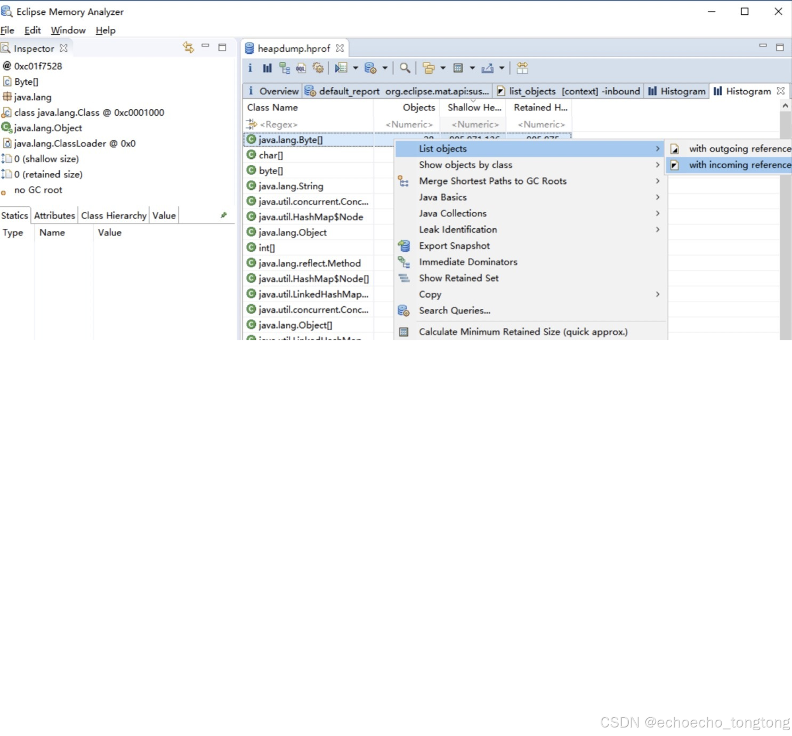Open the File menu
The height and width of the screenshot is (736, 792).
(7, 30)
